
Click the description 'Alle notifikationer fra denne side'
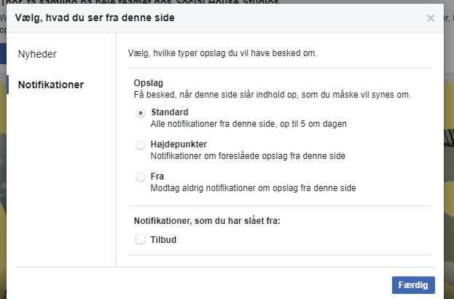pyautogui.click(x=248, y=124)
